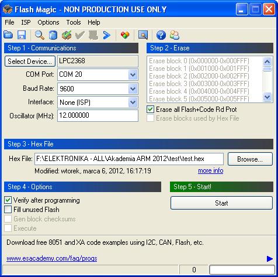The height and width of the screenshot is (277, 278).
Task: Enable Fill unused Flash checkbox
Action: 8,210
